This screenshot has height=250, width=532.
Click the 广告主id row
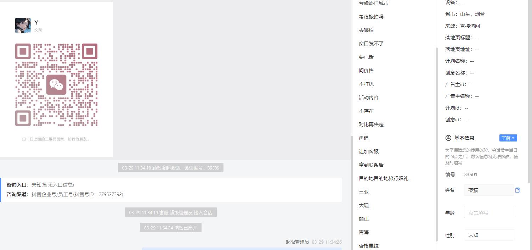tap(459, 84)
